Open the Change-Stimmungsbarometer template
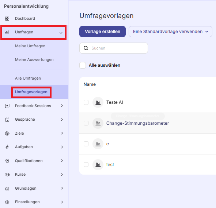Screen dimensions: 216x208 click(x=137, y=123)
